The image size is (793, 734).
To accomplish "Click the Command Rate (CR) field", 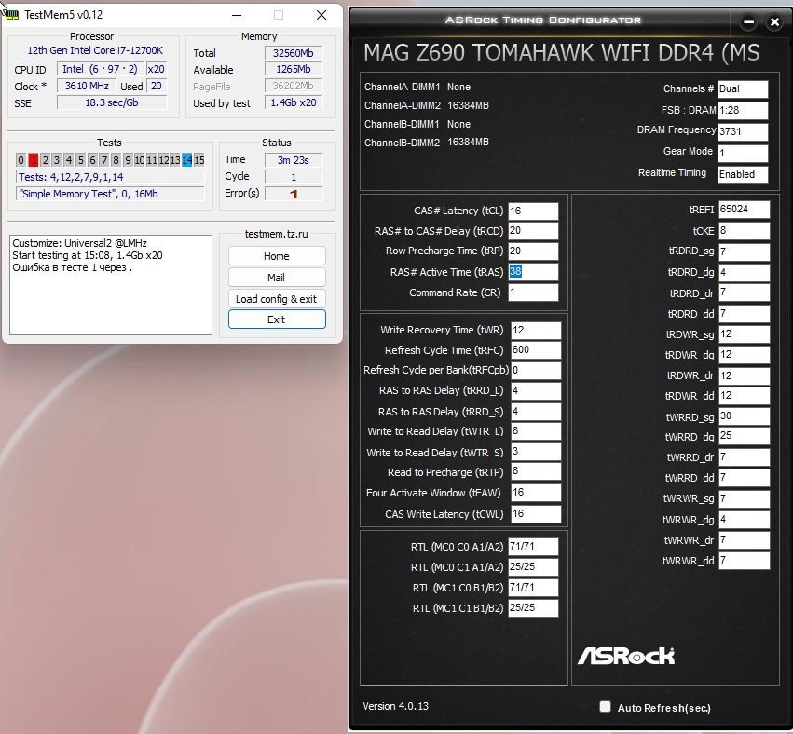I will (x=533, y=292).
